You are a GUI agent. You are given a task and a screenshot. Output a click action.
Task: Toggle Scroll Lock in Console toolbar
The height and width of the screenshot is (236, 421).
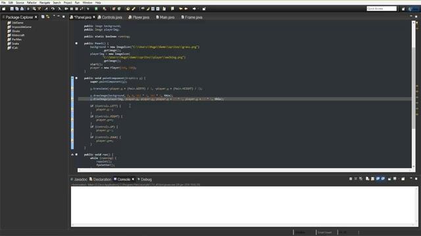point(373,179)
